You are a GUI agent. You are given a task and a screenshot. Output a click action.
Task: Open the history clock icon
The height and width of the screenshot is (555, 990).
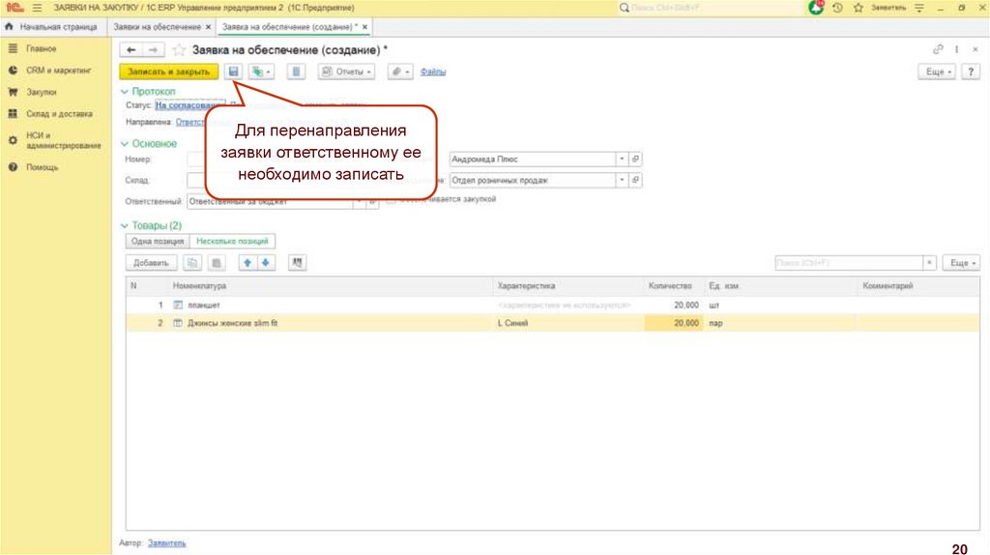coord(837,8)
